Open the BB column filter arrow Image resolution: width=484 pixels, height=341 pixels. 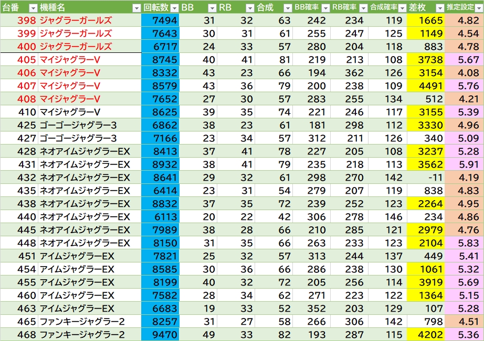212,8
